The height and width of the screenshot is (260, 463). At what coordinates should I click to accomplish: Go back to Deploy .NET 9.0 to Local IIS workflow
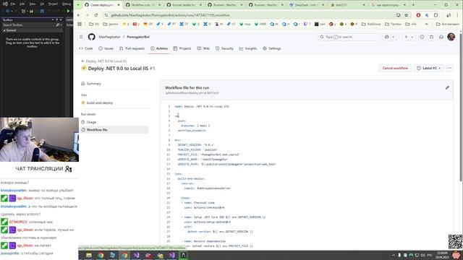pyautogui.click(x=104, y=61)
